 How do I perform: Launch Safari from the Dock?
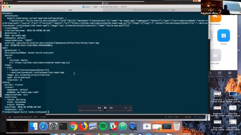coord(44,126)
